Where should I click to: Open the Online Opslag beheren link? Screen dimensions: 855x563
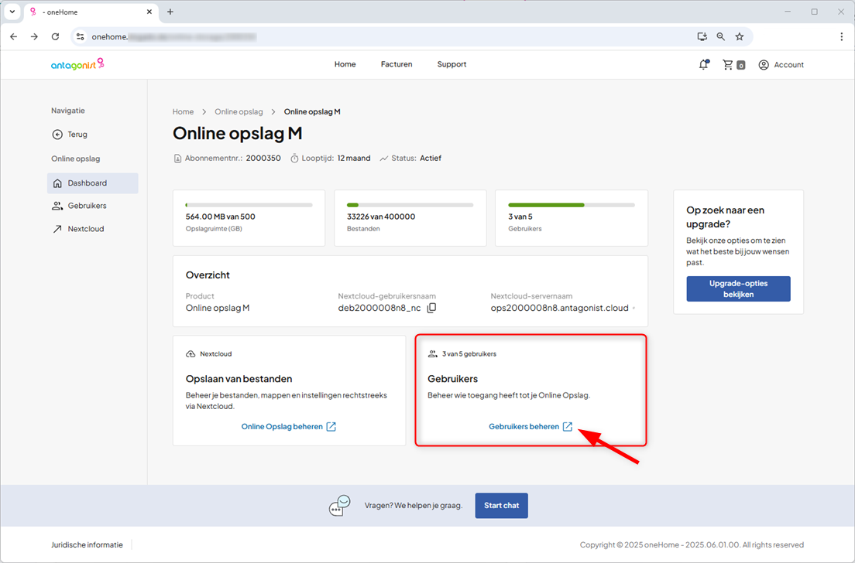288,427
